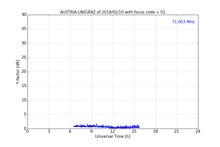Click the y-axis tick label 10
Viewport: 220px width, 147px height.
pyautogui.click(x=24, y=100)
